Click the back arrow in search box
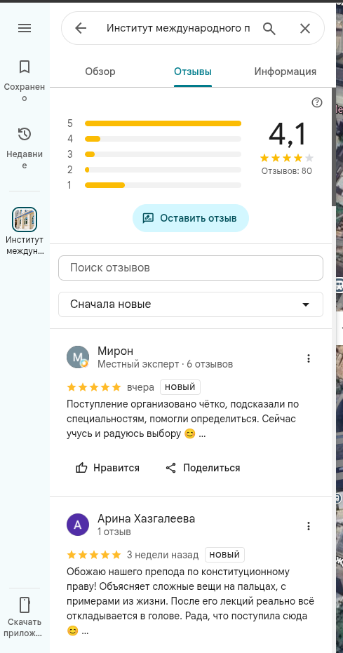The image size is (343, 653). tap(81, 28)
